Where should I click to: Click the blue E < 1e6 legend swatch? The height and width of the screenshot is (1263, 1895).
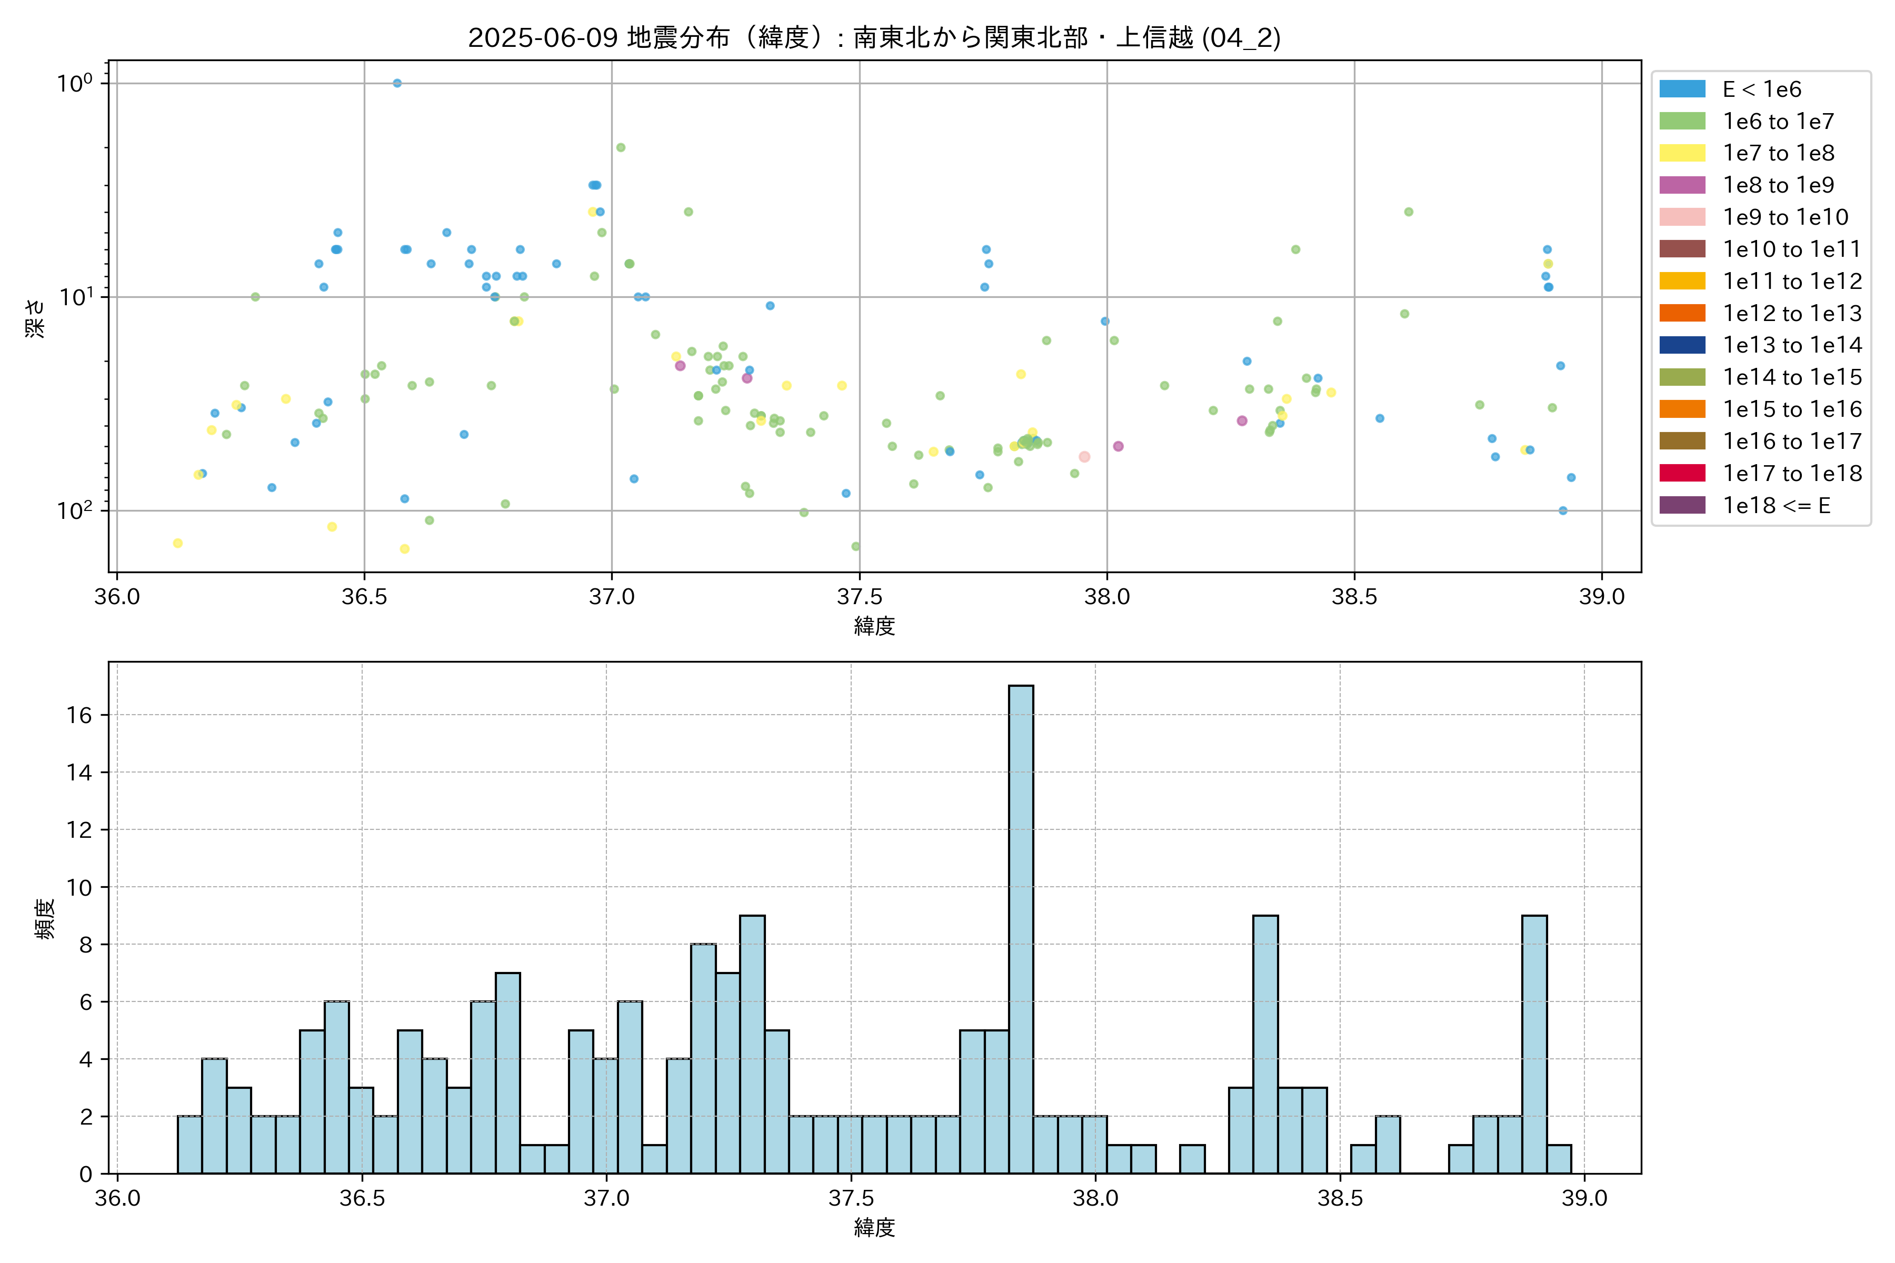coord(1681,88)
